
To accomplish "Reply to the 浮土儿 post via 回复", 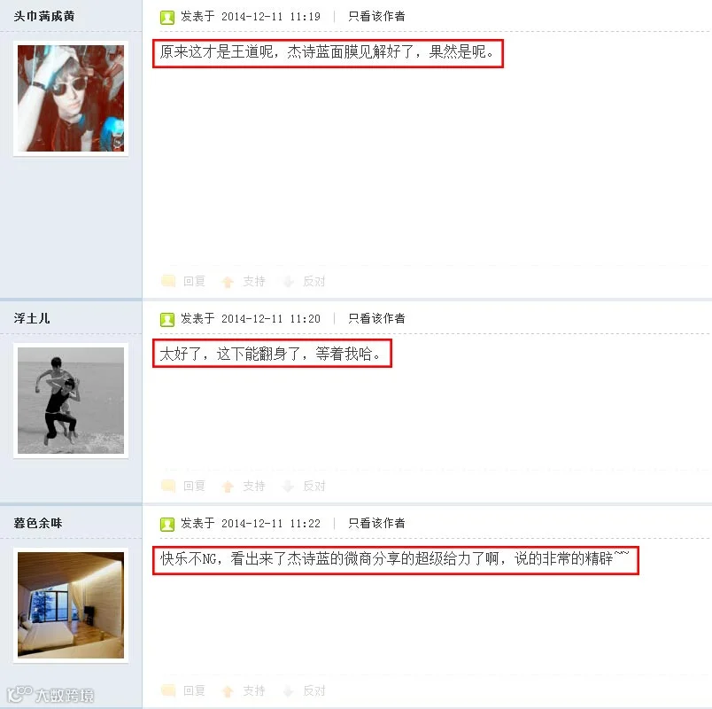I will (194, 486).
